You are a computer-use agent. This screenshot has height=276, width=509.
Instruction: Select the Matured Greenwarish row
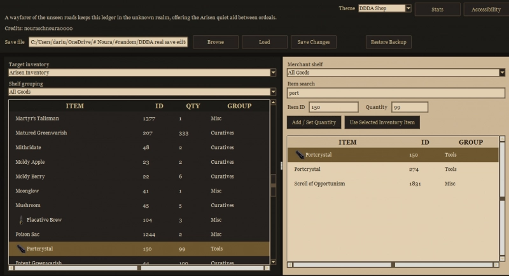tap(139, 133)
